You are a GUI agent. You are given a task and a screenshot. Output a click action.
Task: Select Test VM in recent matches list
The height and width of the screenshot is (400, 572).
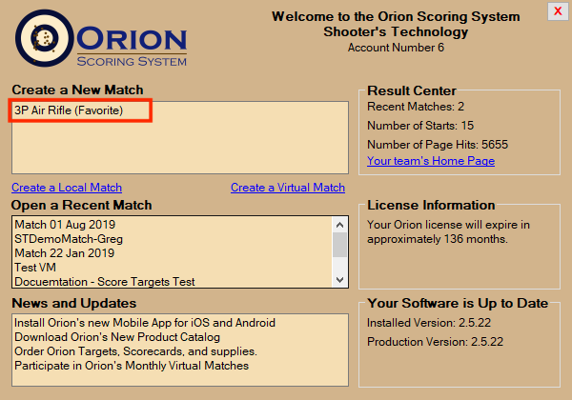click(x=35, y=268)
